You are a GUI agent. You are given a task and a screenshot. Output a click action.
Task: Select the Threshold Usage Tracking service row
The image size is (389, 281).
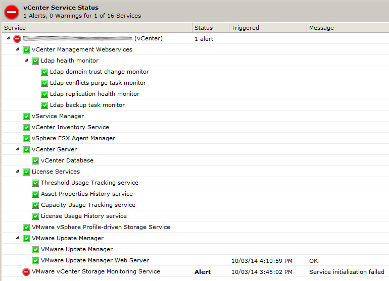[196, 183]
